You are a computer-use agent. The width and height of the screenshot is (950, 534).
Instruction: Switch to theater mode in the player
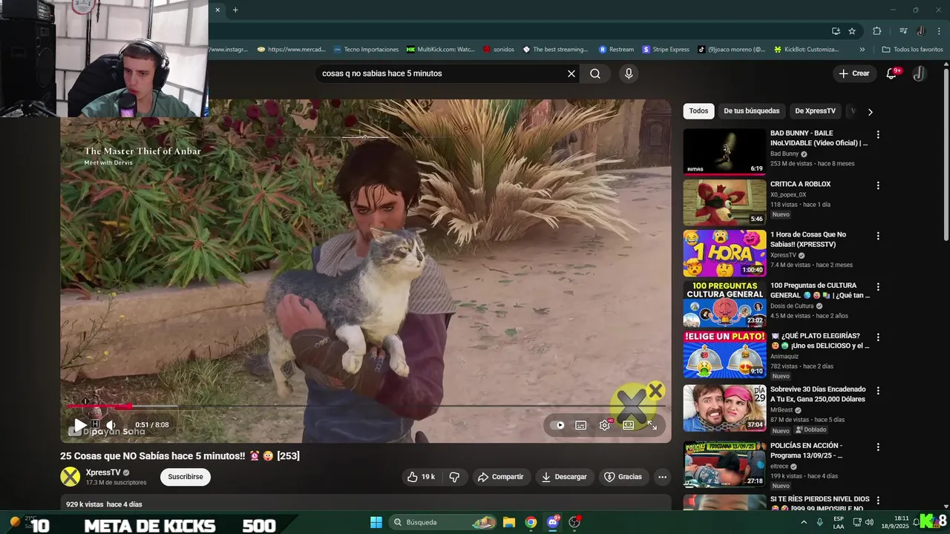pyautogui.click(x=629, y=425)
